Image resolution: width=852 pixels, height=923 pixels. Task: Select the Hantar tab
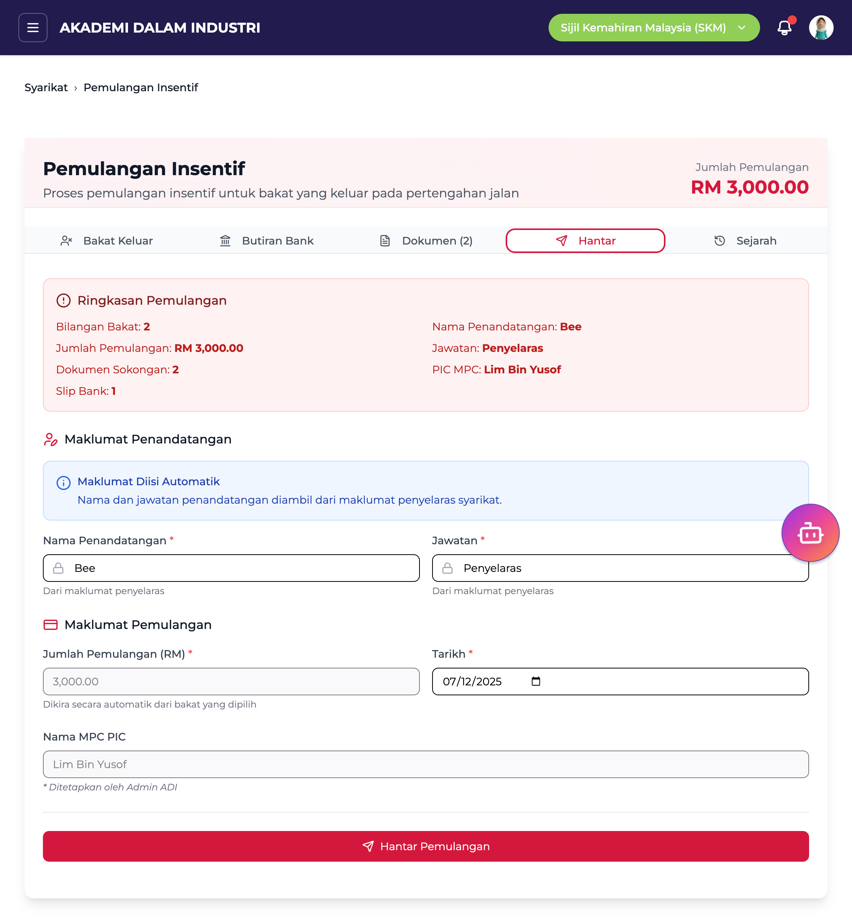coord(585,241)
